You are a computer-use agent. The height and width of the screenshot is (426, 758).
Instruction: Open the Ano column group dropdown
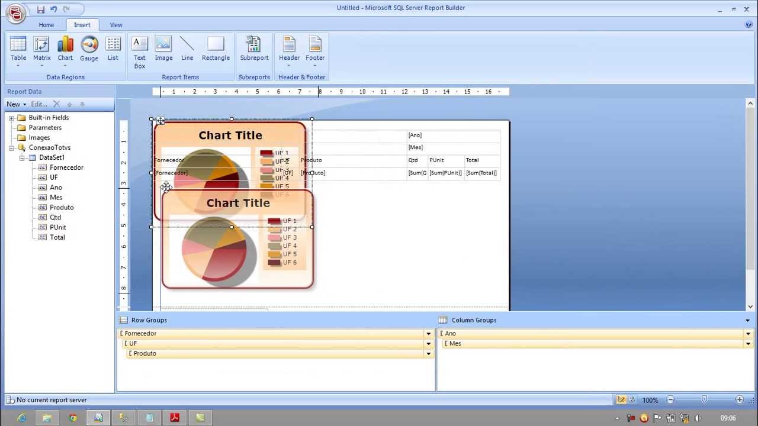tap(749, 334)
